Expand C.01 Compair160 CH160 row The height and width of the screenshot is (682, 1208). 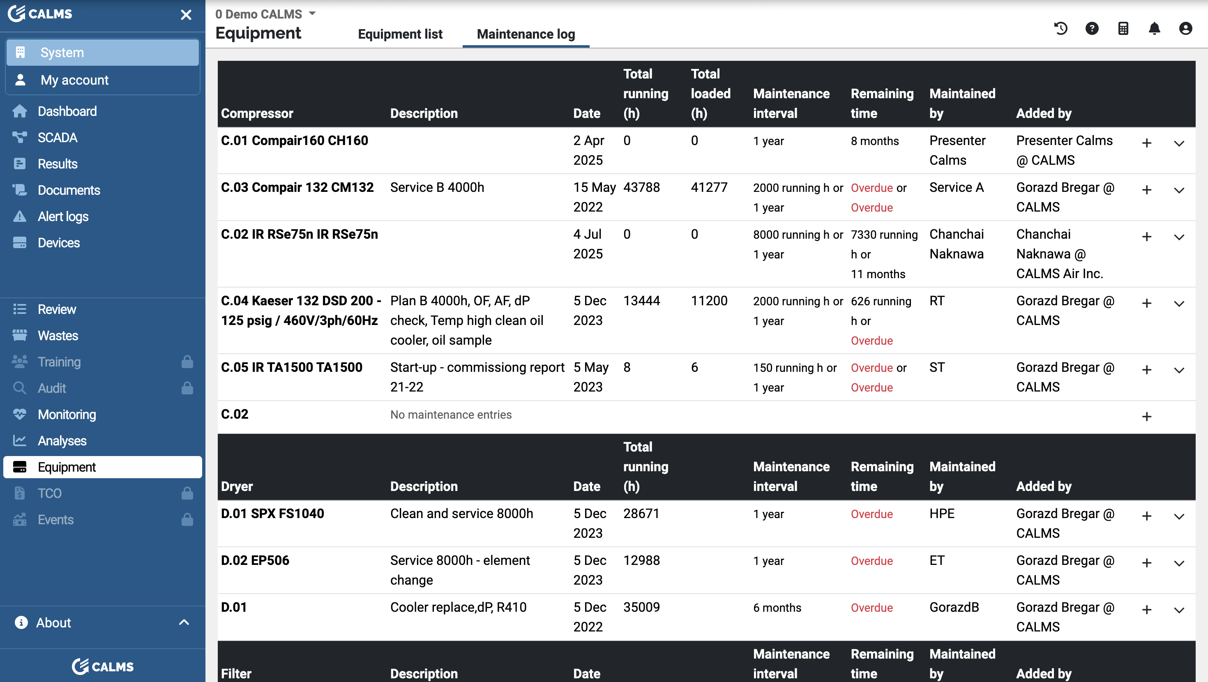[x=1179, y=143]
